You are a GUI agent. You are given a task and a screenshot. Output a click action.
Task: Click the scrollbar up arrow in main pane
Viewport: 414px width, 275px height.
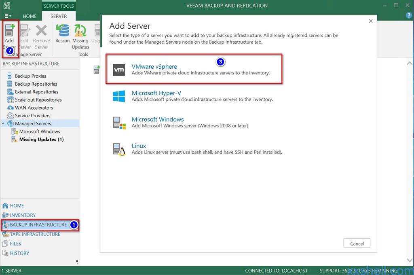[410, 63]
